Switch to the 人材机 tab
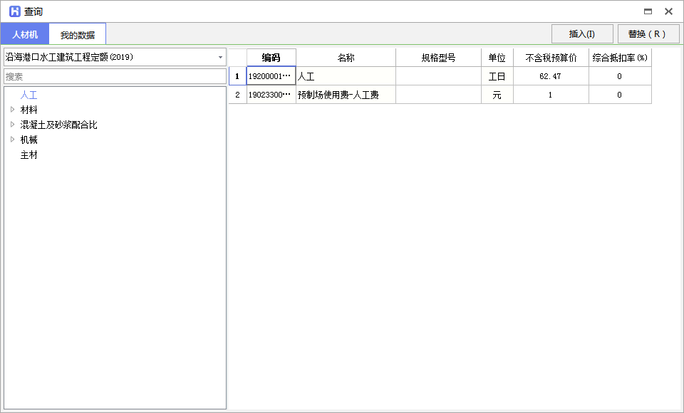The image size is (684, 413). [24, 33]
